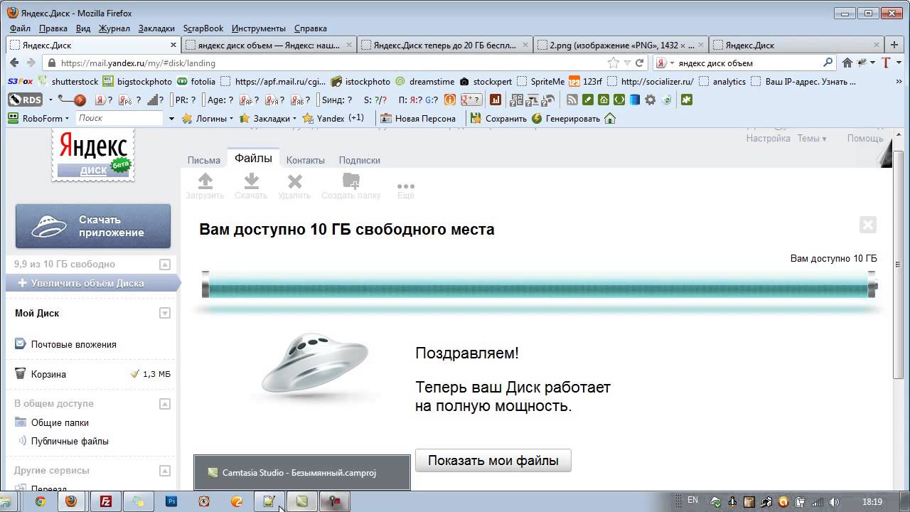This screenshot has width=910, height=512.
Task: Click the shutterstock bookmark
Action: 68,81
